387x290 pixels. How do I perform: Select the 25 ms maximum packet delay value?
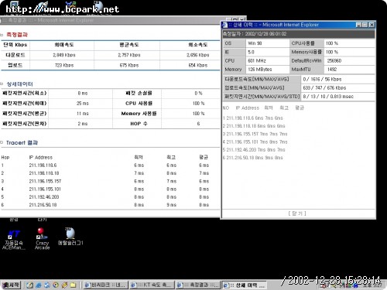pos(83,104)
